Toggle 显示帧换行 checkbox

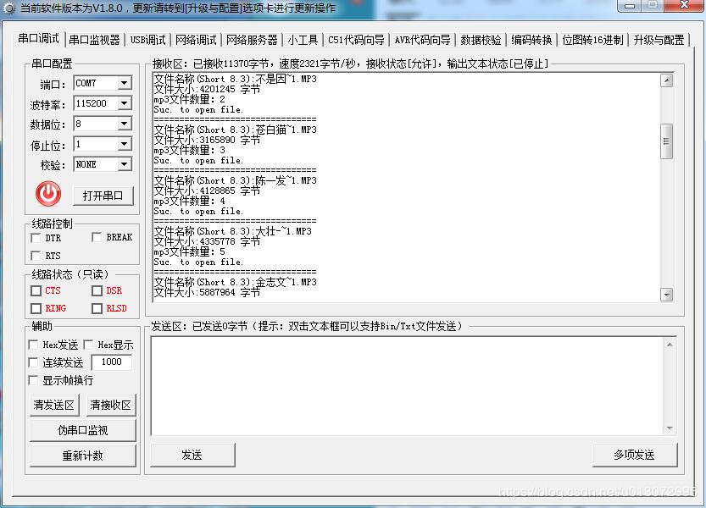[33, 380]
